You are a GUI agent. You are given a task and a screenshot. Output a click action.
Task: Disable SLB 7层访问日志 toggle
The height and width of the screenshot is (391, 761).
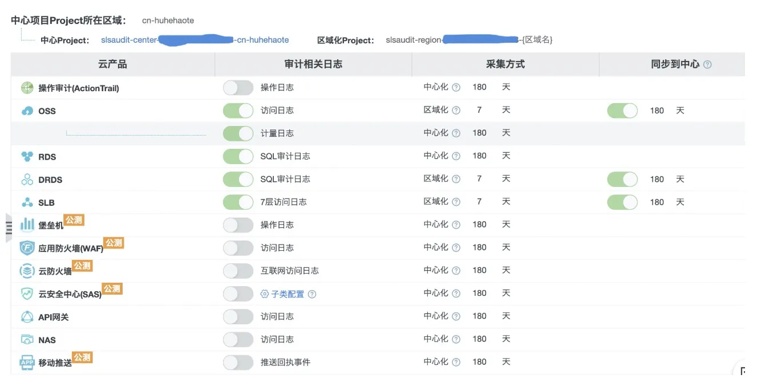coord(238,202)
